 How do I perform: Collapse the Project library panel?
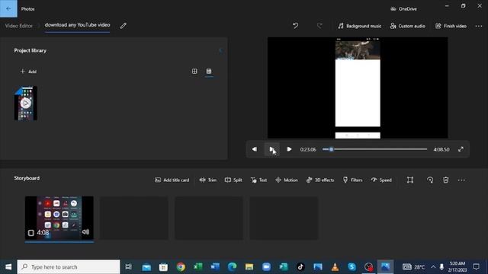pos(220,51)
